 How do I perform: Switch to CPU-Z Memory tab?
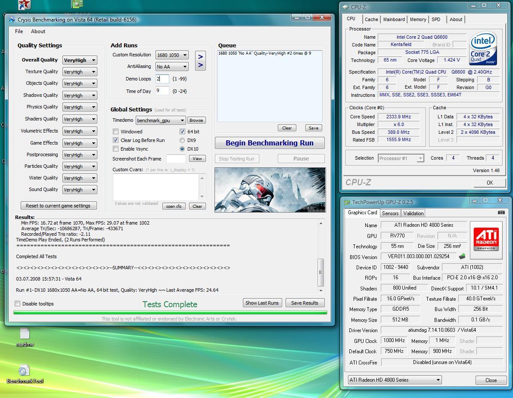coord(418,19)
